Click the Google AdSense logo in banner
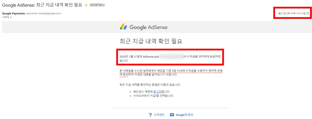 [144, 27]
